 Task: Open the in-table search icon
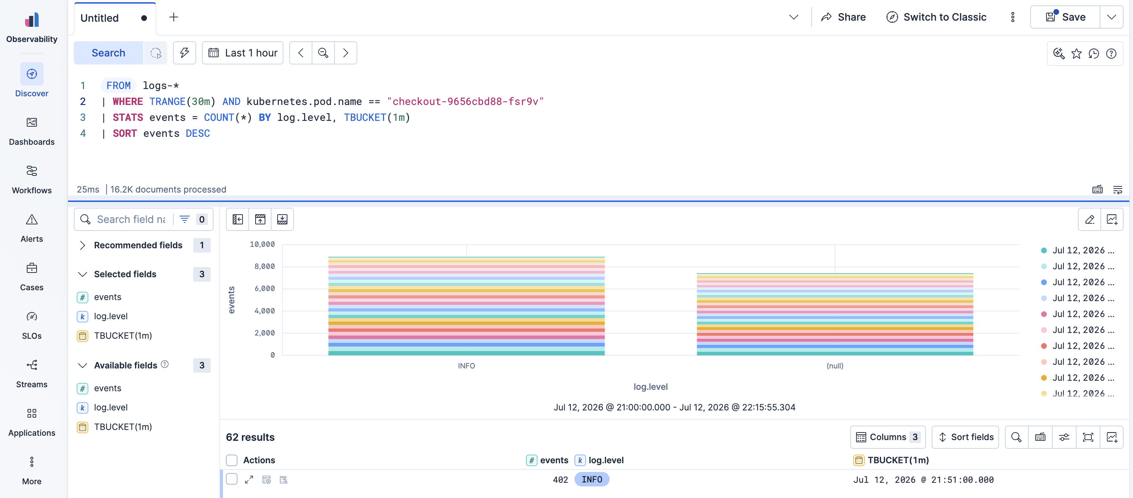pos(1016,437)
